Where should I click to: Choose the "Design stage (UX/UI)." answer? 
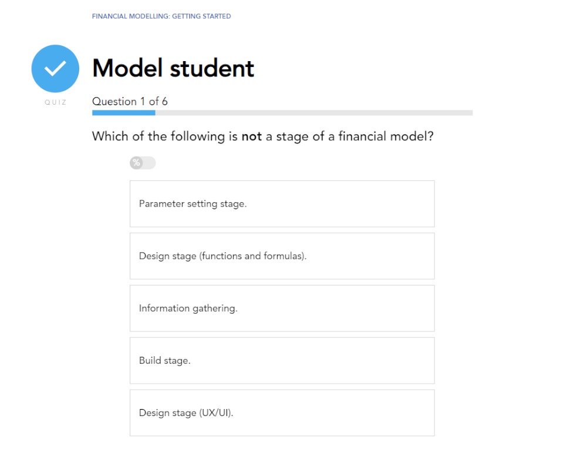click(282, 413)
